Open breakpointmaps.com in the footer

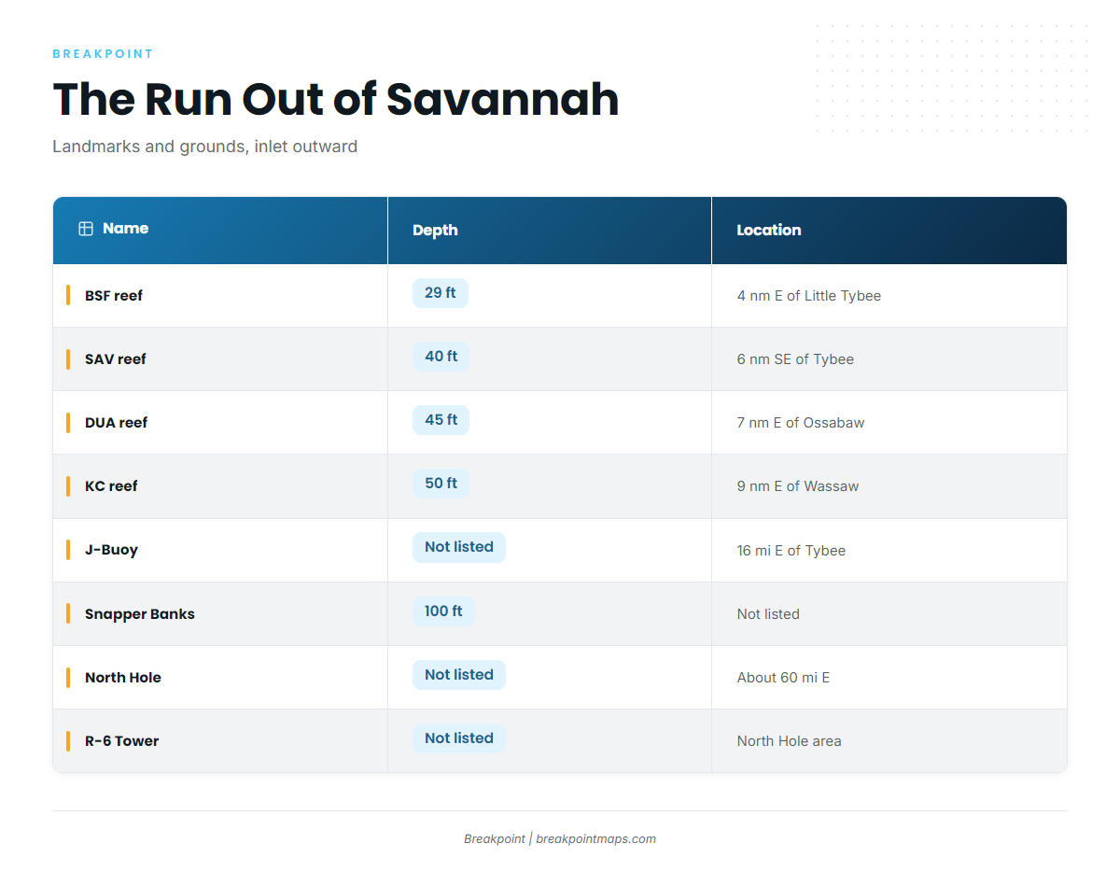[x=595, y=839]
